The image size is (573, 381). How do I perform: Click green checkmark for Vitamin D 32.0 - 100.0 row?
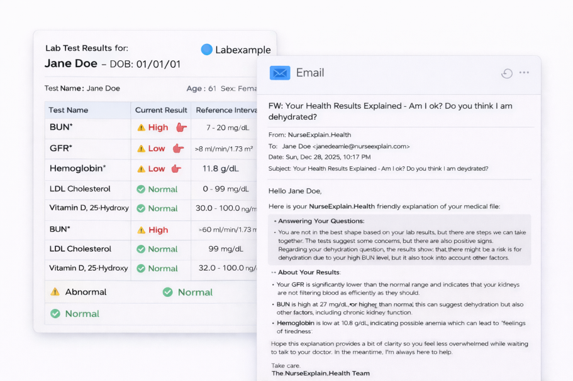(x=141, y=269)
